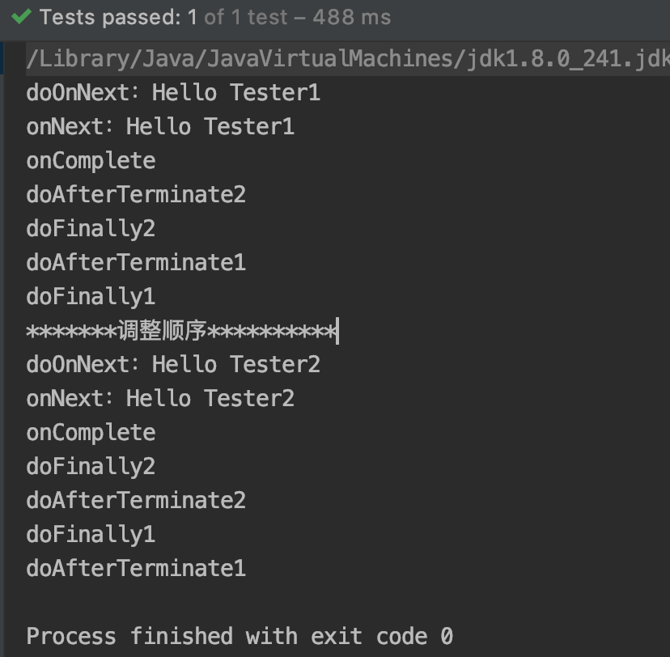670x657 pixels.
Task: Click the last 'doAfterTerminate1' output line
Action: point(136,568)
